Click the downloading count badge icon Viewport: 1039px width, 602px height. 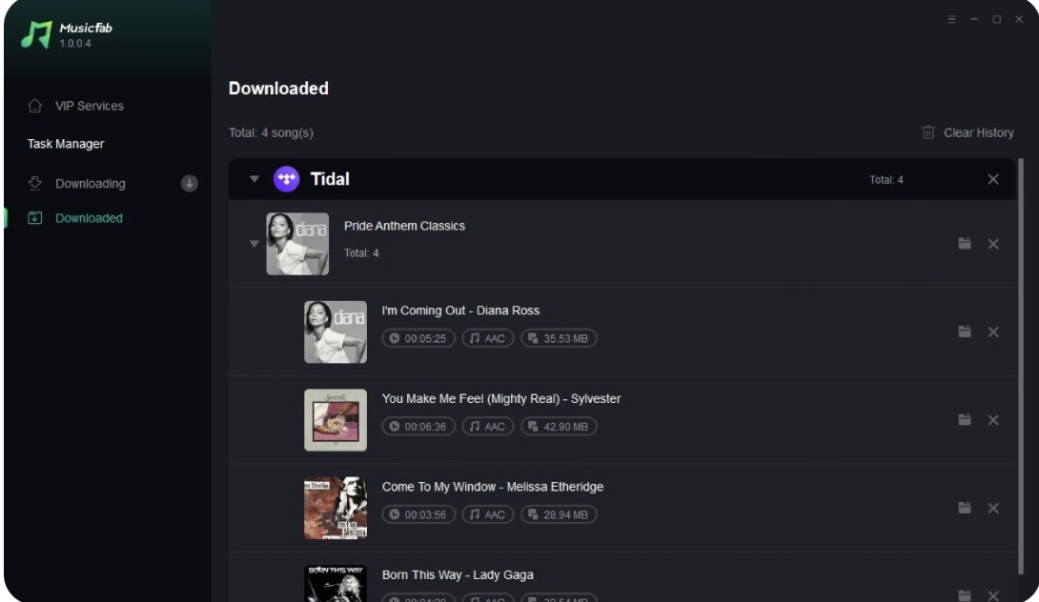[190, 184]
